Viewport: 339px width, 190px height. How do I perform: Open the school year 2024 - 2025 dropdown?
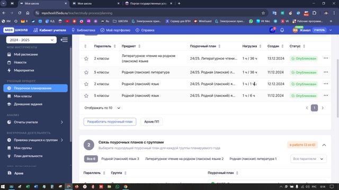31,40
